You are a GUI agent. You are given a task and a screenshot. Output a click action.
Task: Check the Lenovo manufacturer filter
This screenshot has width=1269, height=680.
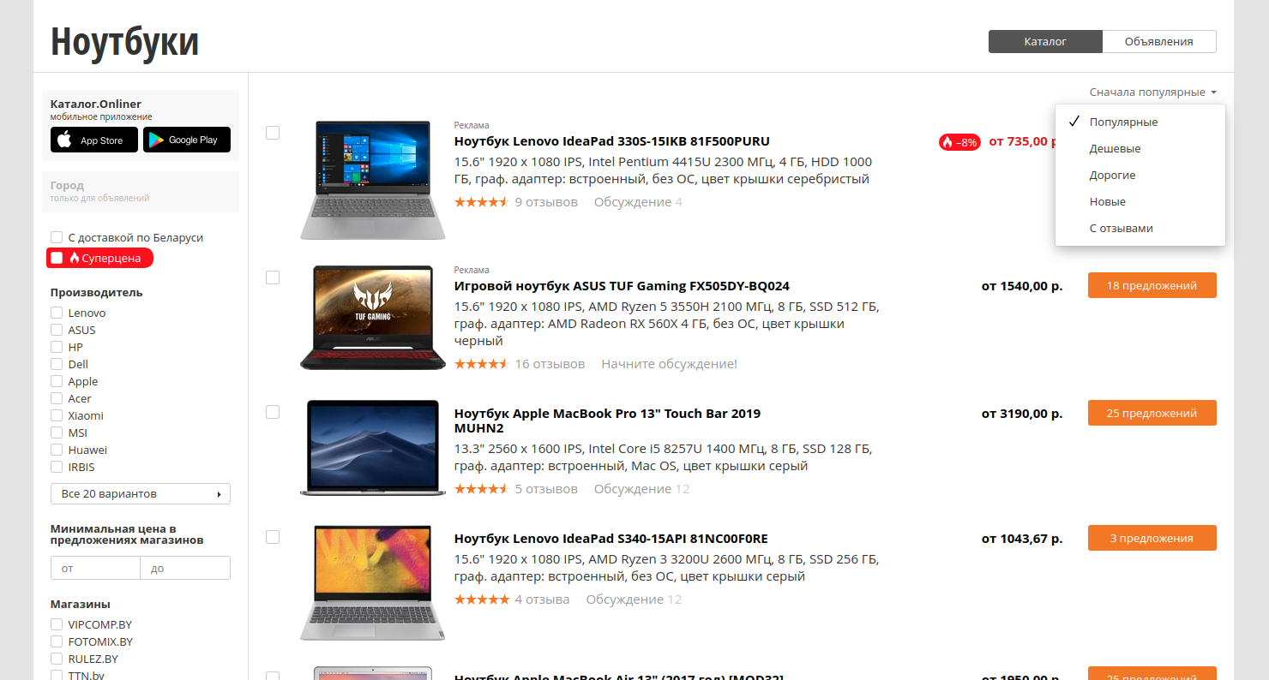pos(57,313)
